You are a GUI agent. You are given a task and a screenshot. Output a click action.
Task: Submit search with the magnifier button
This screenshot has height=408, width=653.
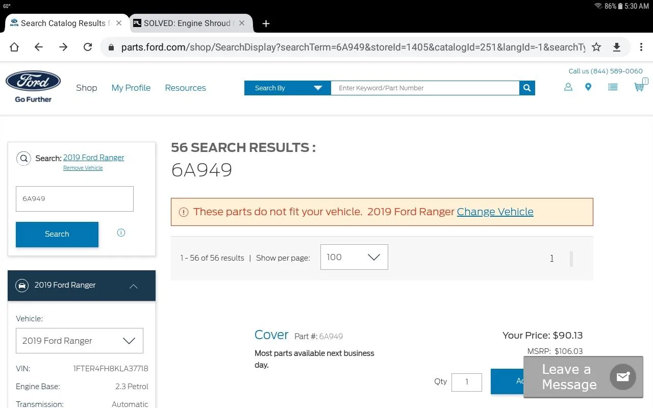pos(527,88)
